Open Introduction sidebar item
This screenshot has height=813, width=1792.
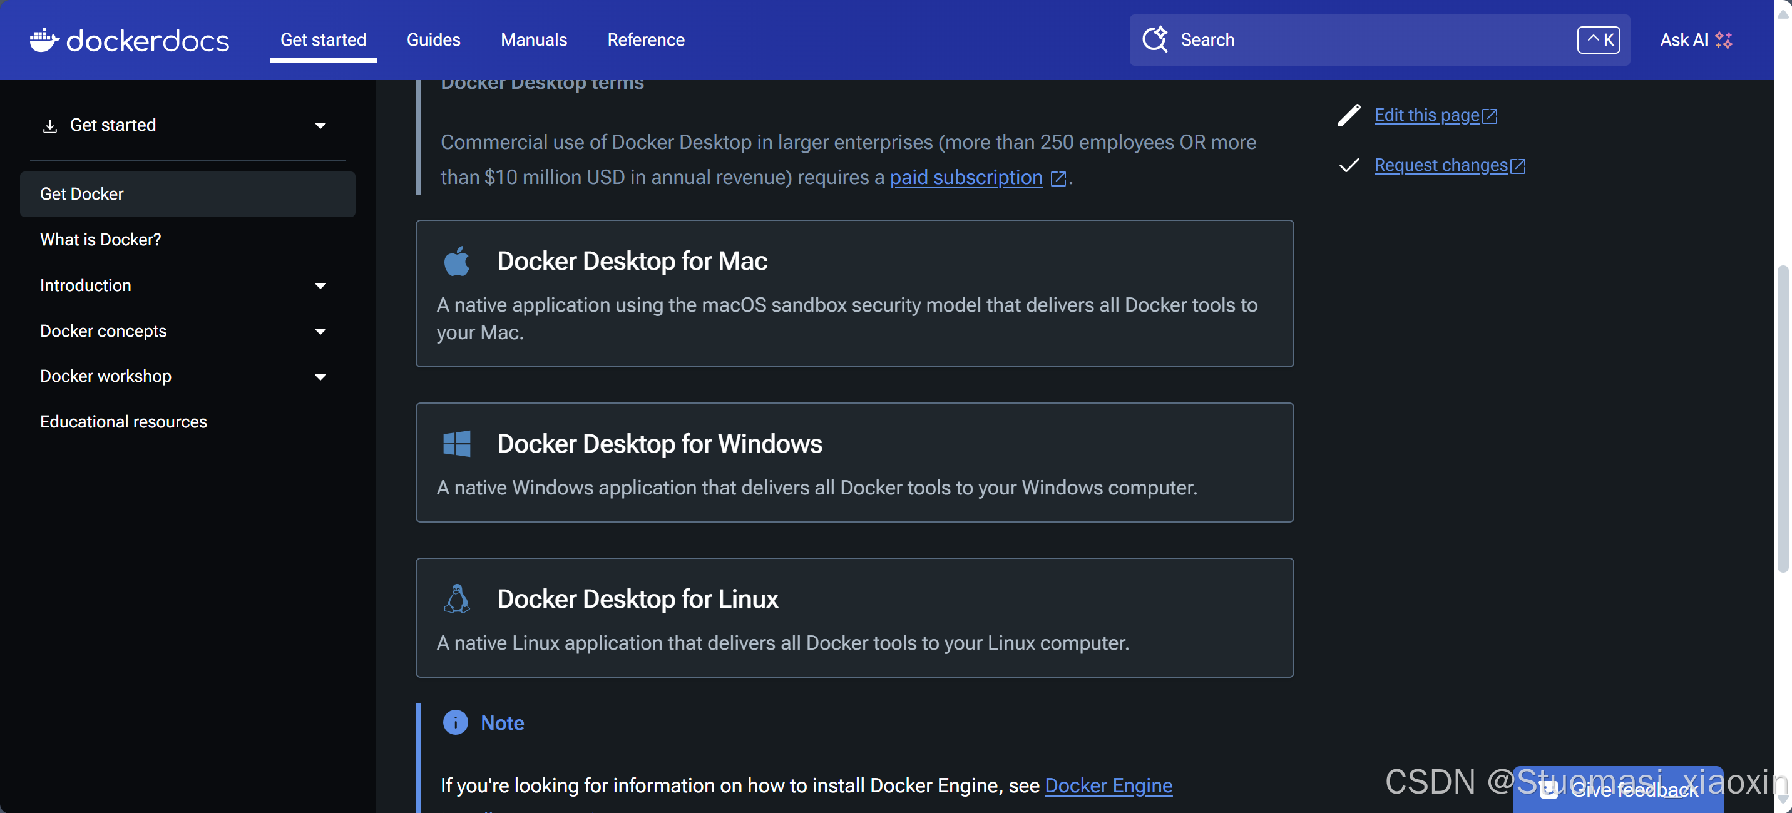click(x=85, y=285)
